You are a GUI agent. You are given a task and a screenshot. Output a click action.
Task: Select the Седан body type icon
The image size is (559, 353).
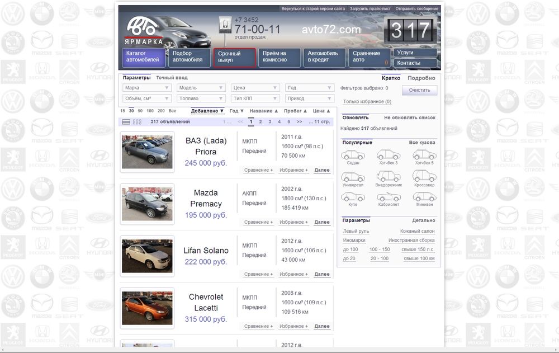[353, 155]
